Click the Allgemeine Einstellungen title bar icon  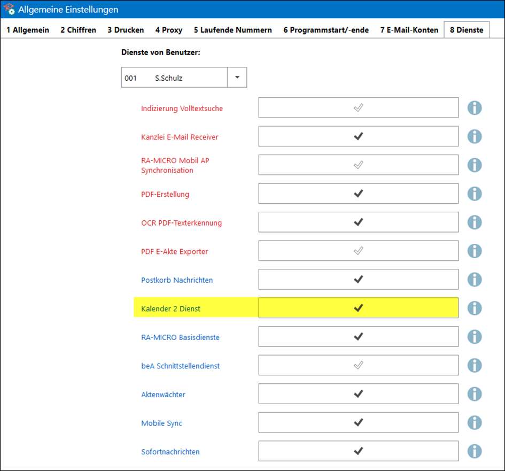pos(9,9)
